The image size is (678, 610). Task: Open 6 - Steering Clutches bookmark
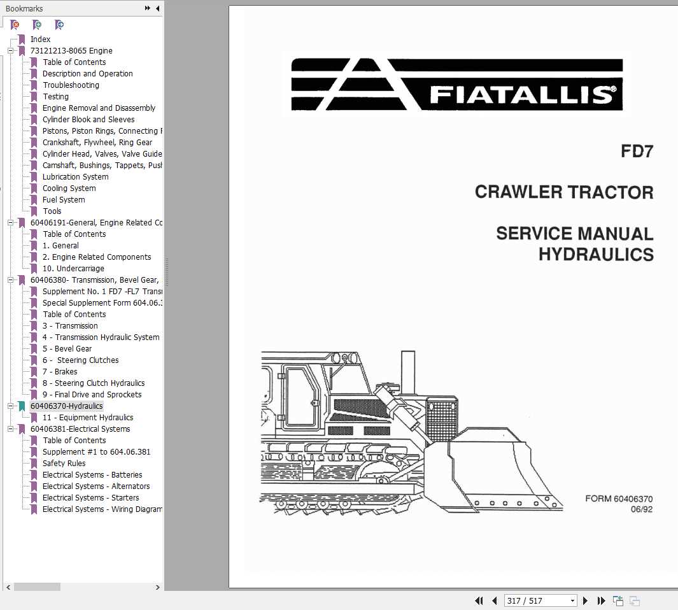coord(80,360)
